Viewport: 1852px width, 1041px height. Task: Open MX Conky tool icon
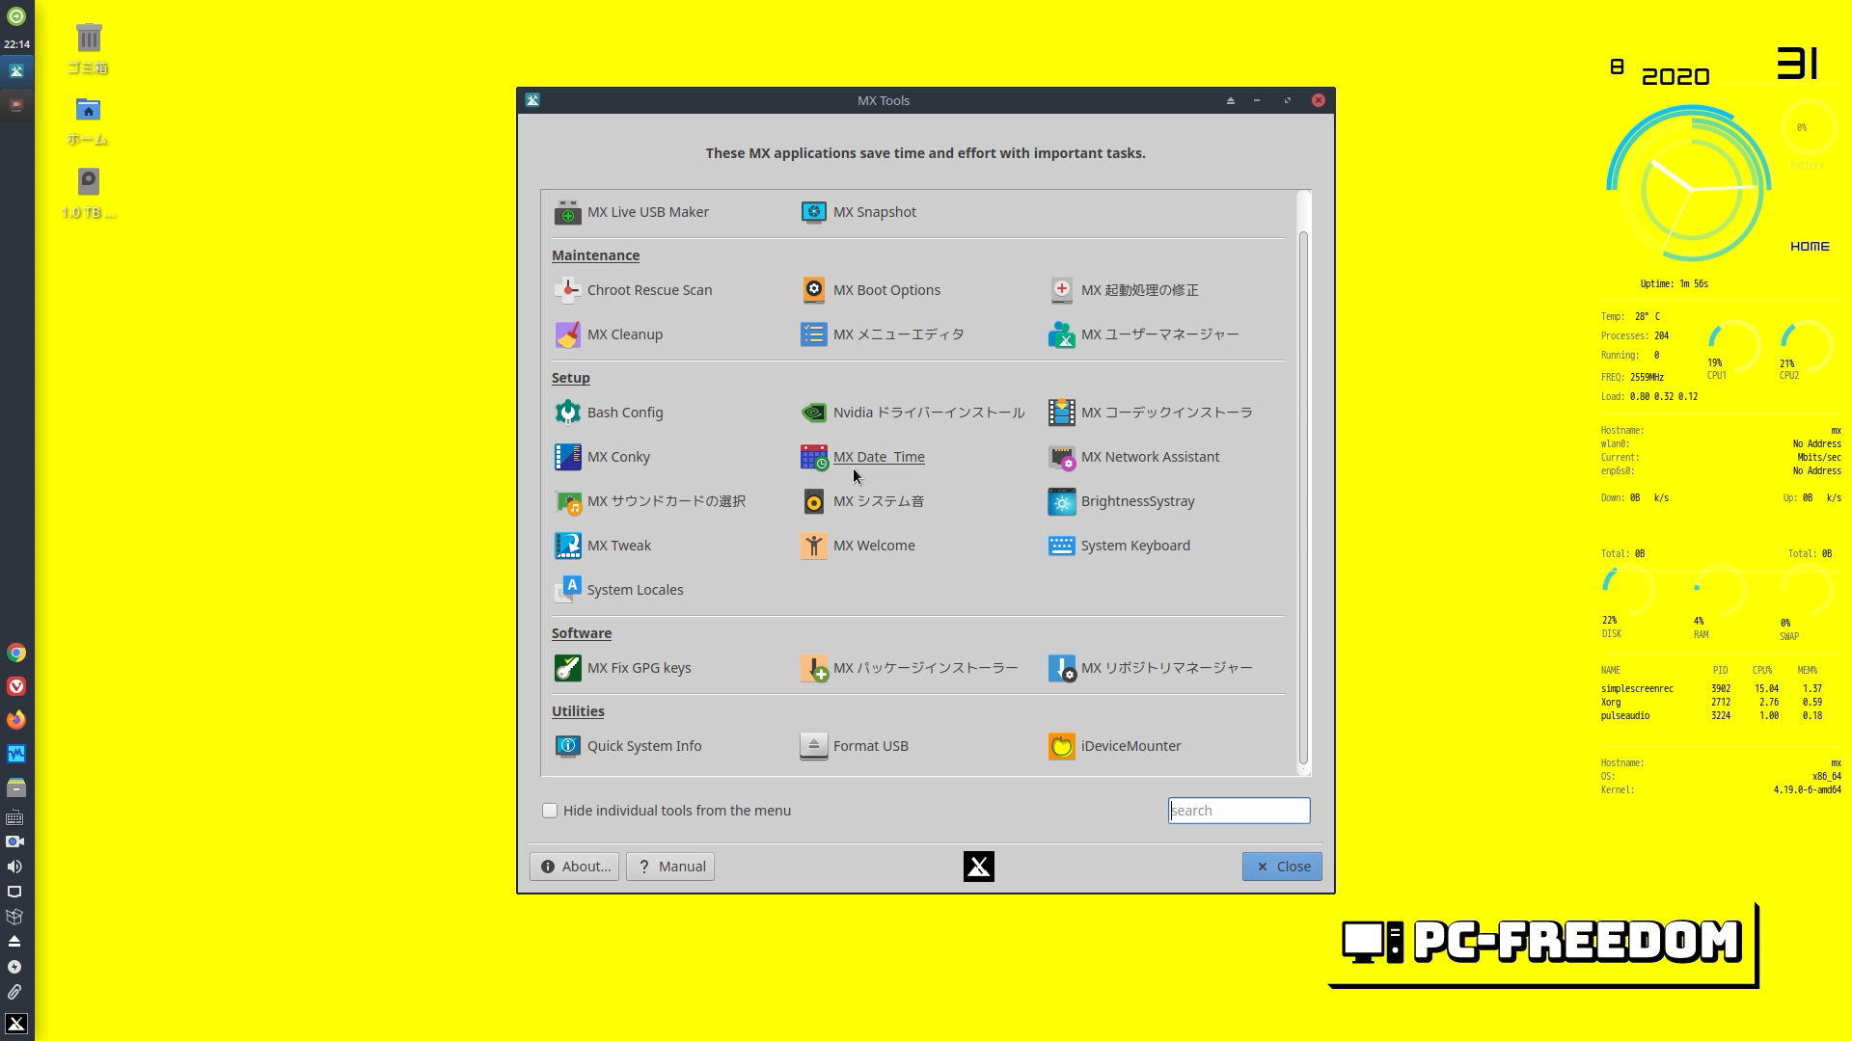click(567, 457)
